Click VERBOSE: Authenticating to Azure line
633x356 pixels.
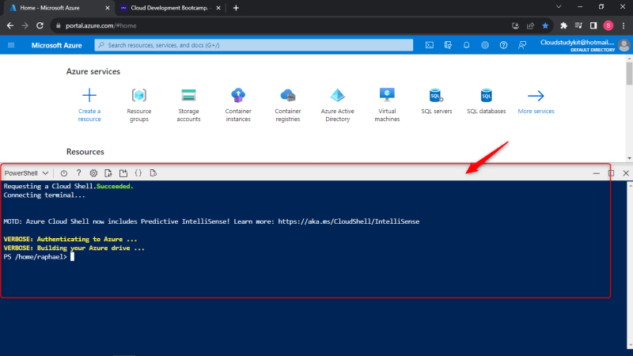tap(70, 239)
